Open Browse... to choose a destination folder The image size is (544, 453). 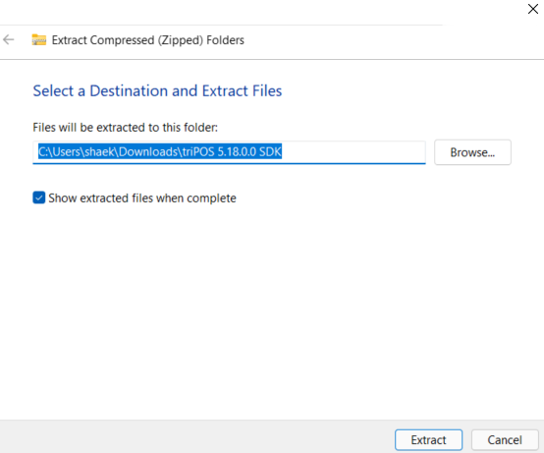[472, 152]
